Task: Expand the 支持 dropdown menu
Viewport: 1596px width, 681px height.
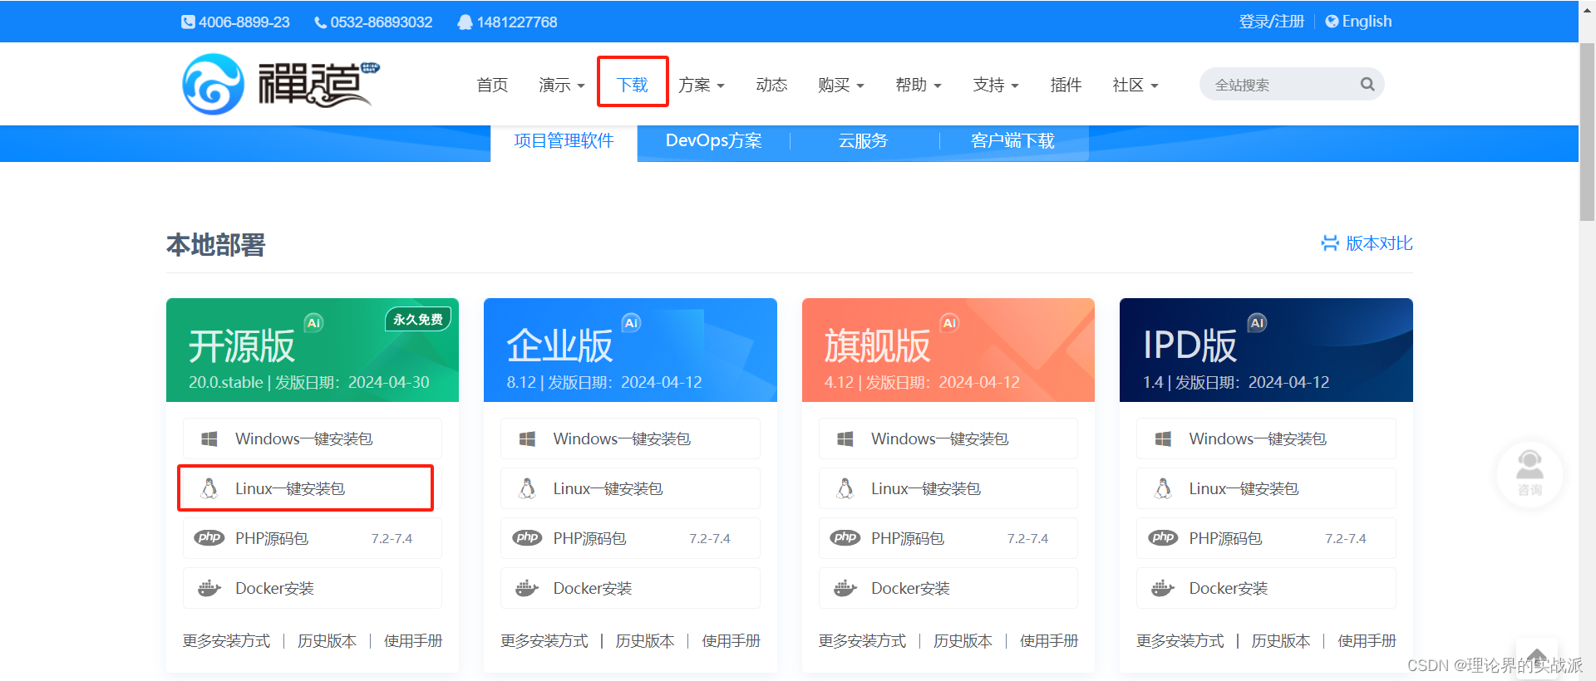Action: click(x=996, y=85)
